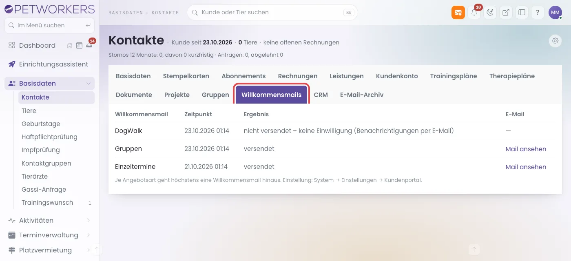Open Tierärzte in the sidebar
Viewport: 571px width, 261px height.
(x=56, y=176)
